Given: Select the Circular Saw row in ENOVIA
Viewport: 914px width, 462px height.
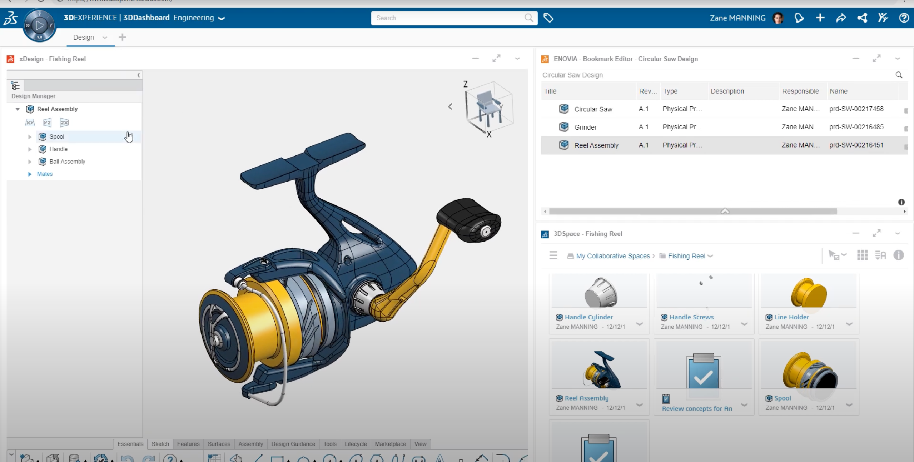Looking at the screenshot, I should (x=724, y=109).
